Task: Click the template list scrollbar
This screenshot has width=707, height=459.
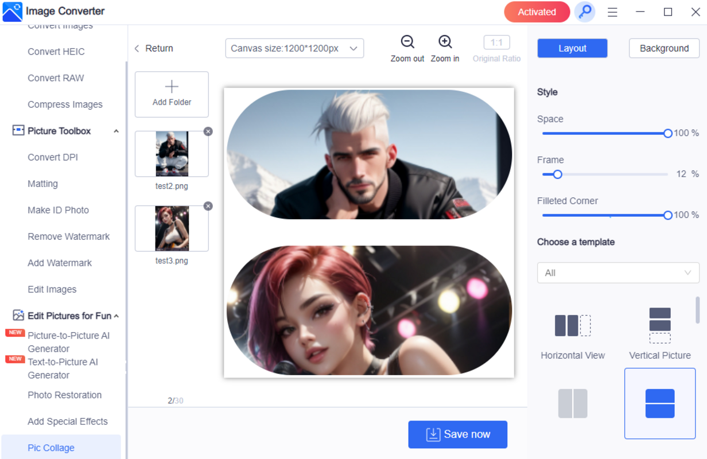Action: [698, 310]
